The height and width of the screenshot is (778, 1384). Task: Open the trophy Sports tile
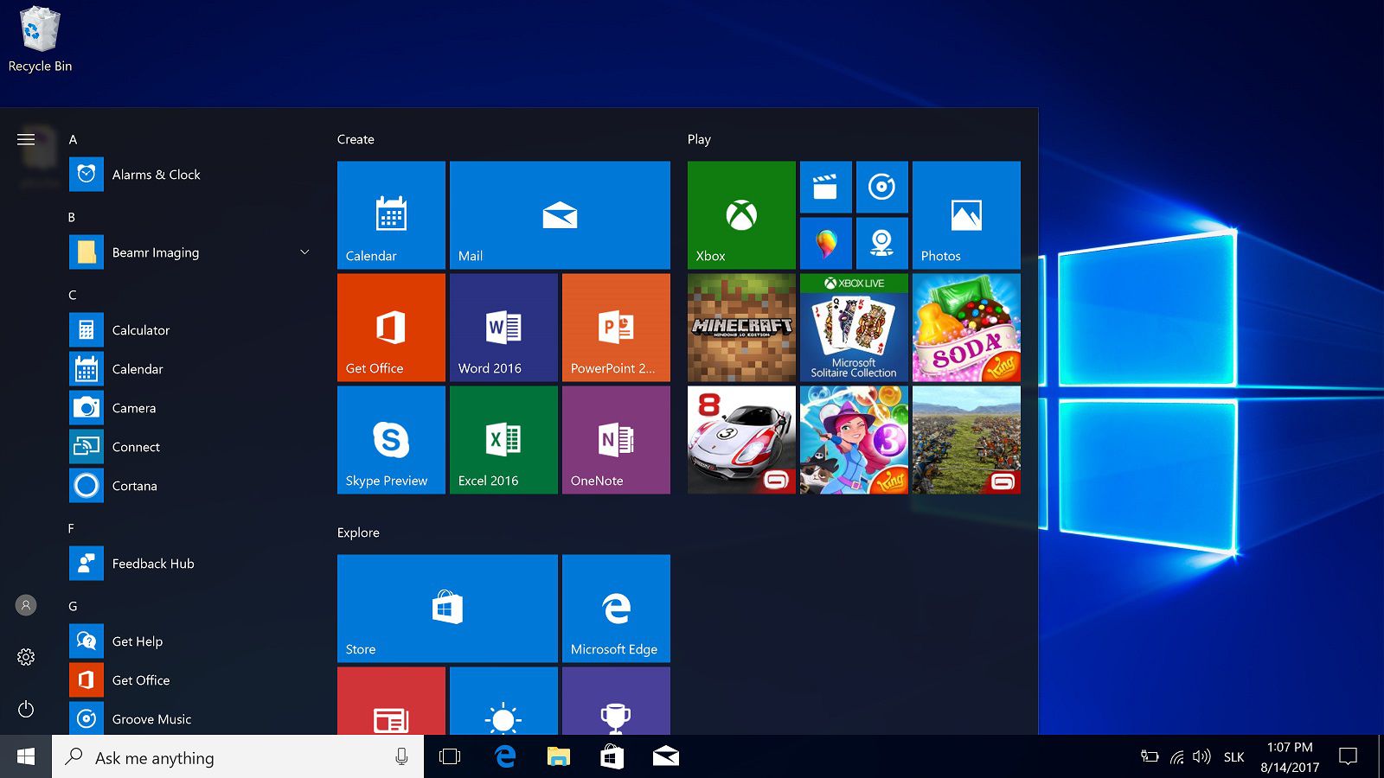click(616, 701)
